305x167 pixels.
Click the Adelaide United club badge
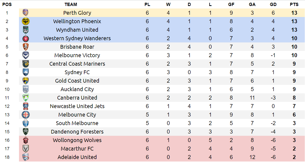[26, 157]
